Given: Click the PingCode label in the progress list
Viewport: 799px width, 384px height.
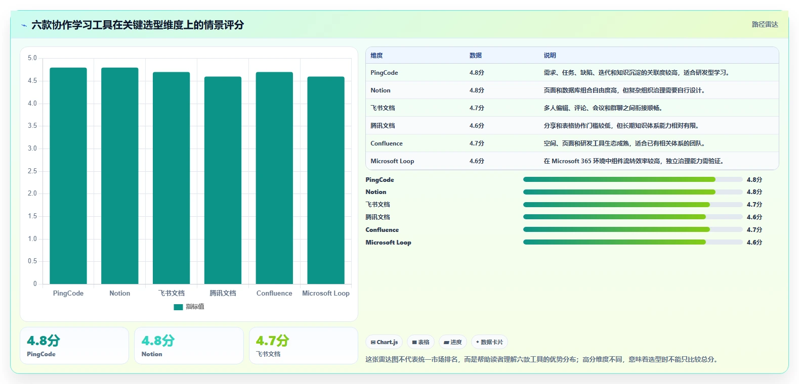Looking at the screenshot, I should (380, 180).
